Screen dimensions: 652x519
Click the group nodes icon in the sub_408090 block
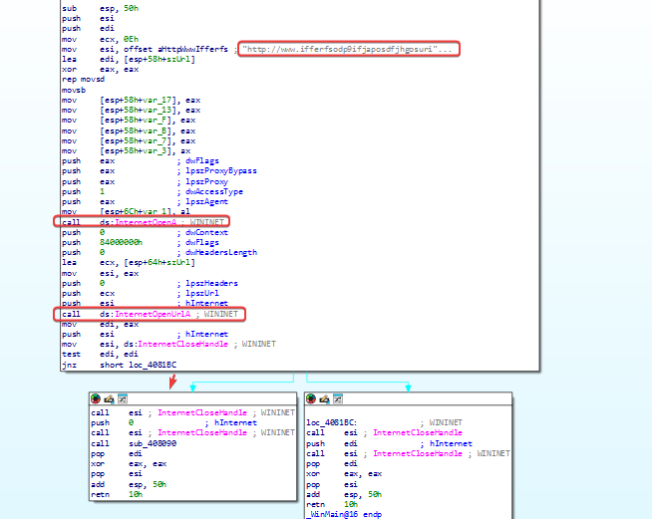click(123, 398)
